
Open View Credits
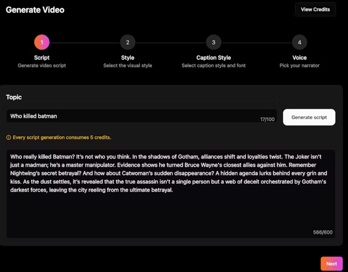point(315,10)
